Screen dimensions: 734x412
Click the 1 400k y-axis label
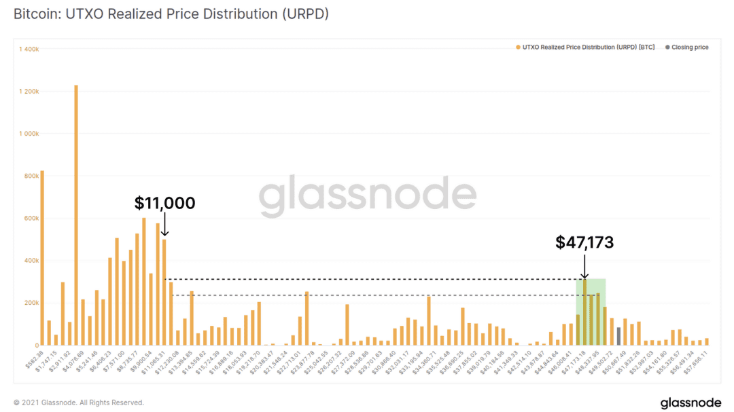click(29, 49)
